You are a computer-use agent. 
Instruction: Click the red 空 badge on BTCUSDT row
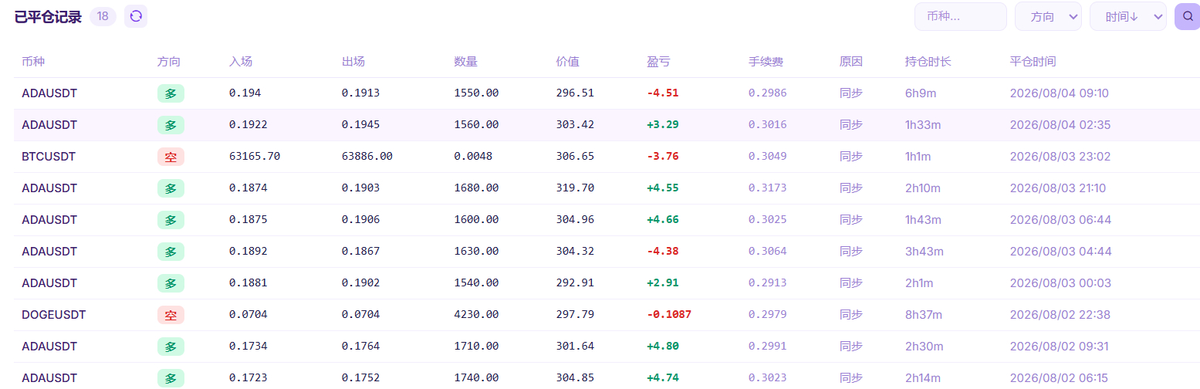[x=171, y=157]
